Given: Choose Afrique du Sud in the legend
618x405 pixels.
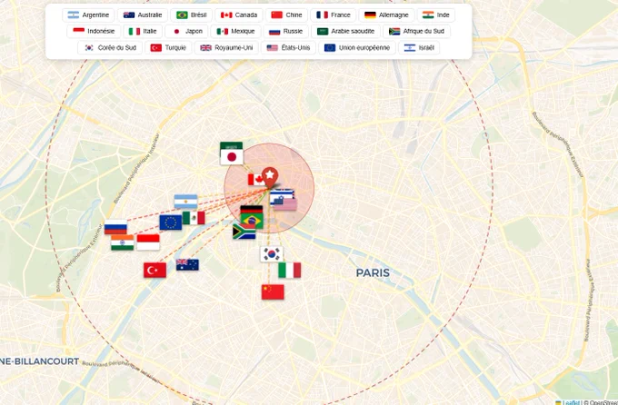Looking at the screenshot, I should point(416,31).
